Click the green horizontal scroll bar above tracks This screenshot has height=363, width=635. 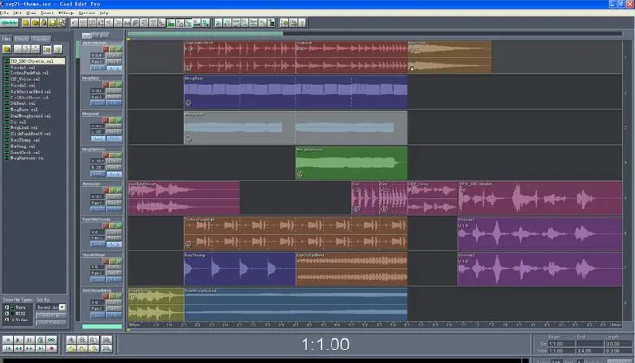(205, 34)
